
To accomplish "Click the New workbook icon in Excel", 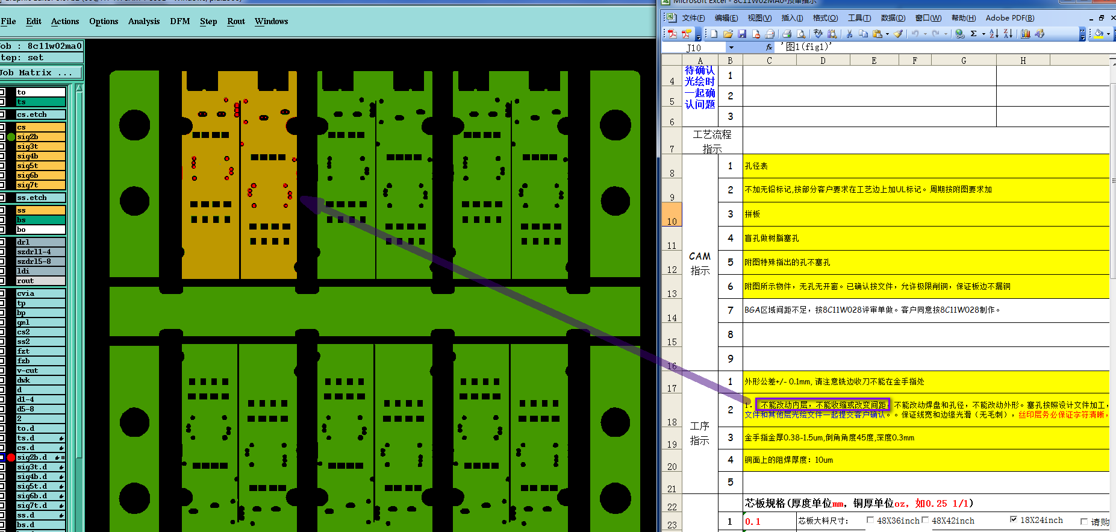I will 714,34.
